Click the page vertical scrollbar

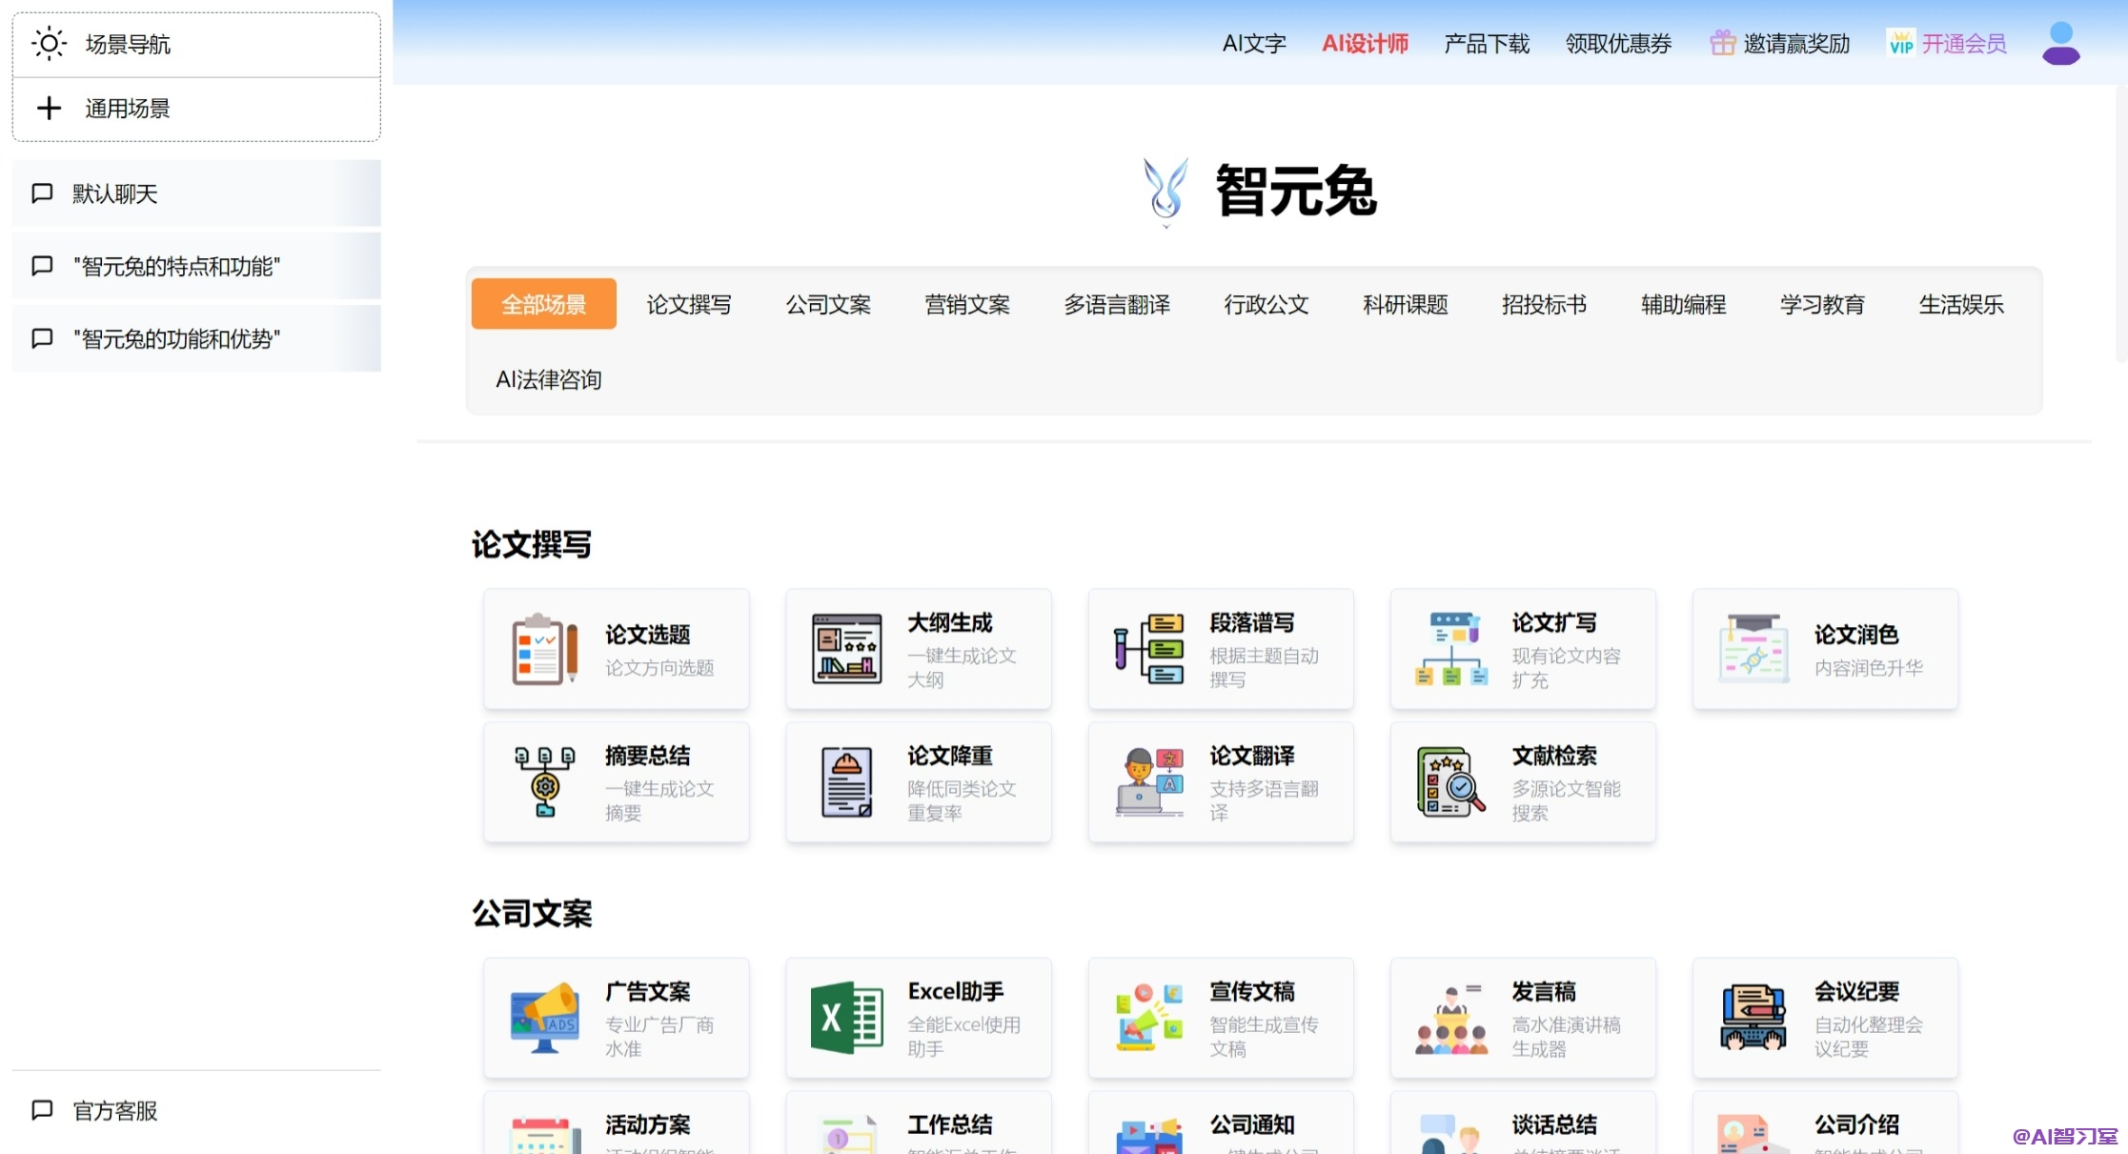[2120, 224]
